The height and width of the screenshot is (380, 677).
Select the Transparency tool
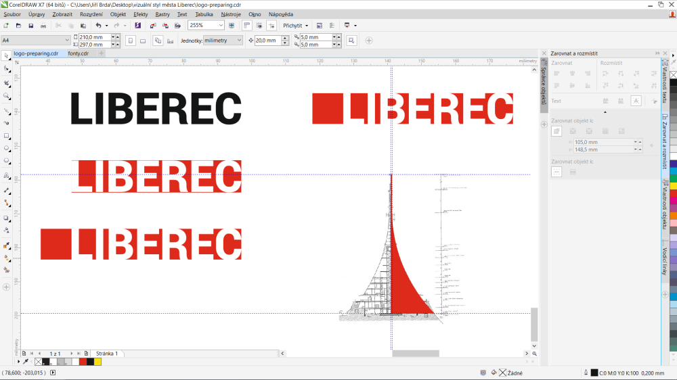(x=7, y=231)
